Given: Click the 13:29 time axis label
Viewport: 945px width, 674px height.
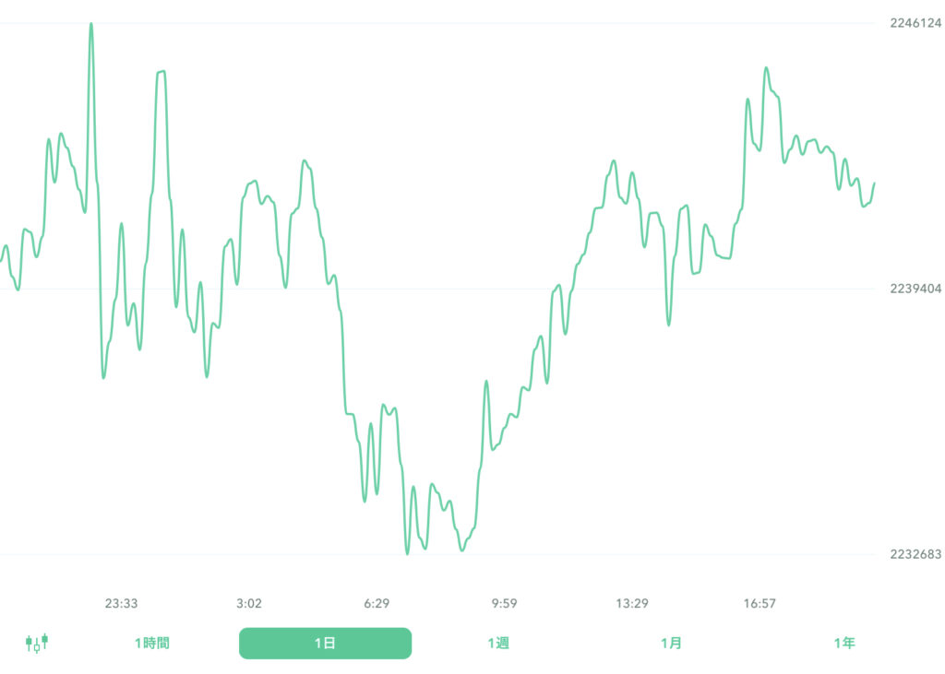Looking at the screenshot, I should point(632,604).
